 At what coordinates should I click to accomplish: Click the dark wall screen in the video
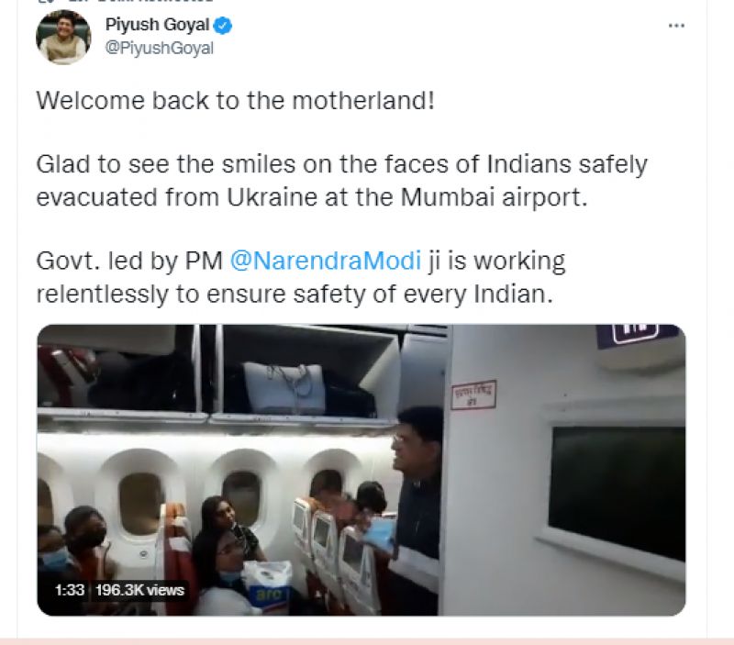tap(617, 491)
